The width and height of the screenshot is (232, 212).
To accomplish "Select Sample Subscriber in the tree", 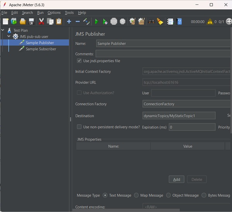I will (41, 49).
